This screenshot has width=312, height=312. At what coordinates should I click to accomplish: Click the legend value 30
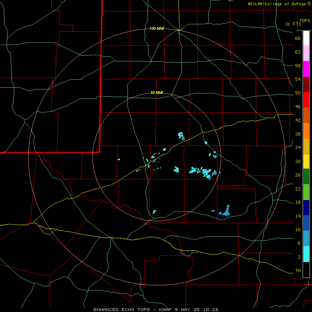click(x=298, y=161)
